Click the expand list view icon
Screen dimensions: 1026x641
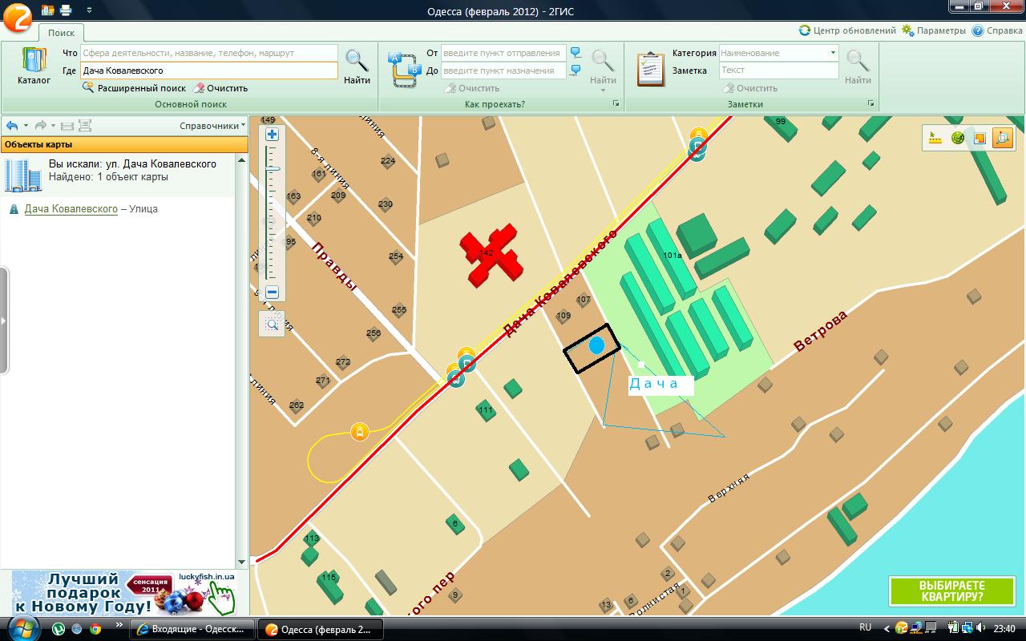pos(85,126)
